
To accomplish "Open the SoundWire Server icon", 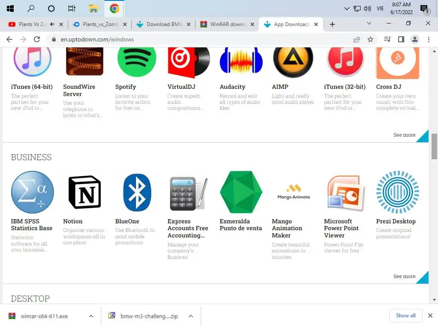I will click(85, 61).
